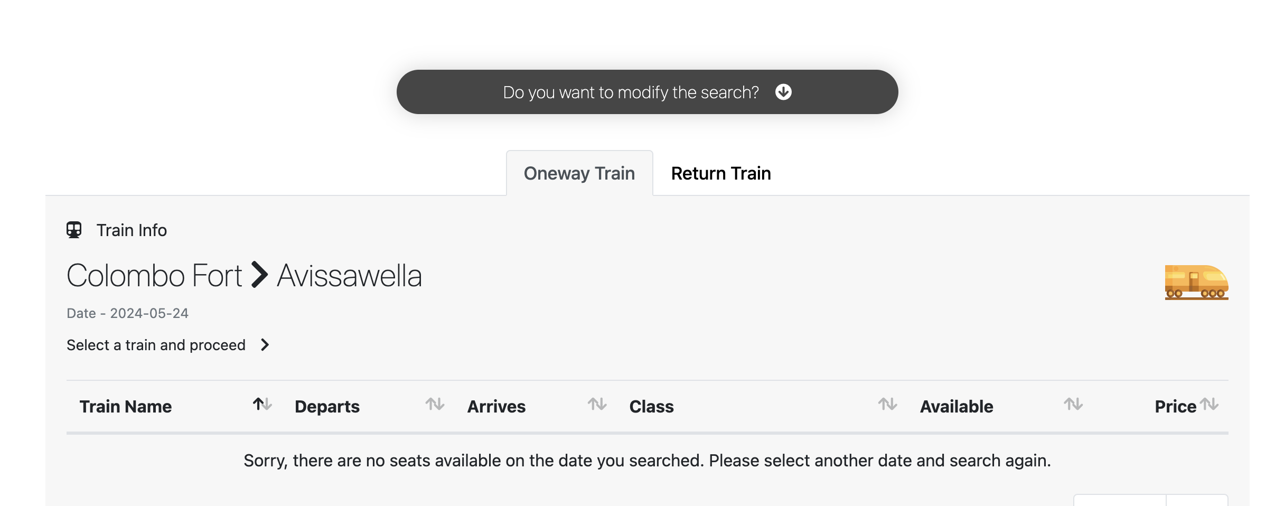Click the Date - 2024-05-24 text
Viewport: 1275px width, 506px height.
click(127, 313)
